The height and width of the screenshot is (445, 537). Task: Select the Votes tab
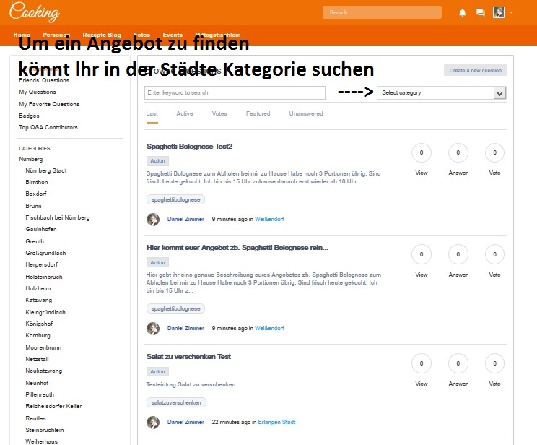tap(219, 113)
